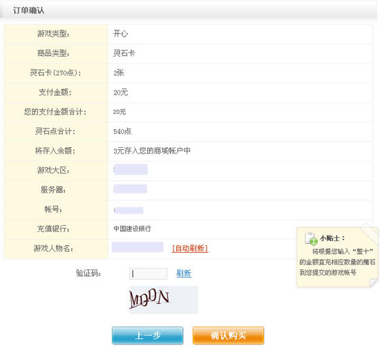This screenshot has width=380, height=355.
Task: Click the 小贴士 clipboard icon
Action: point(311,238)
